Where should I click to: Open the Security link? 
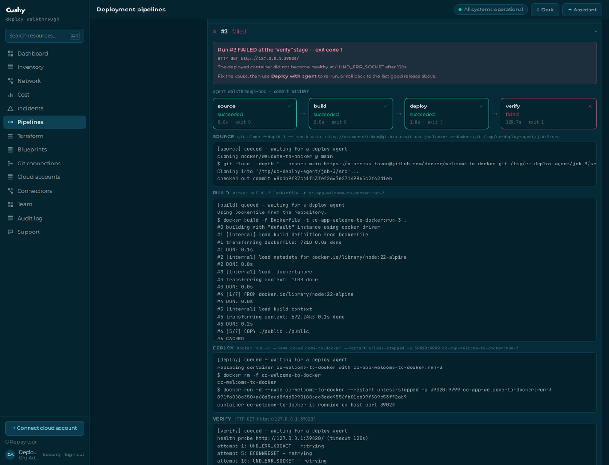point(52,455)
